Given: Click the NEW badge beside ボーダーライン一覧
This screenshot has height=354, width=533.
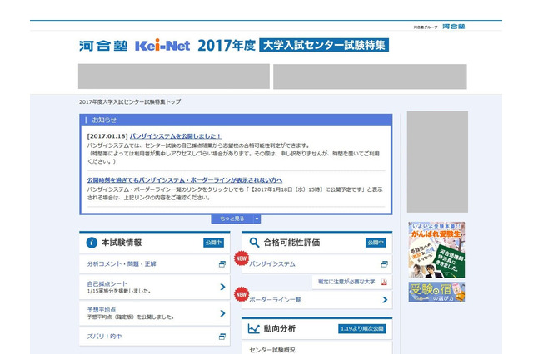Looking at the screenshot, I should pyautogui.click(x=242, y=294).
